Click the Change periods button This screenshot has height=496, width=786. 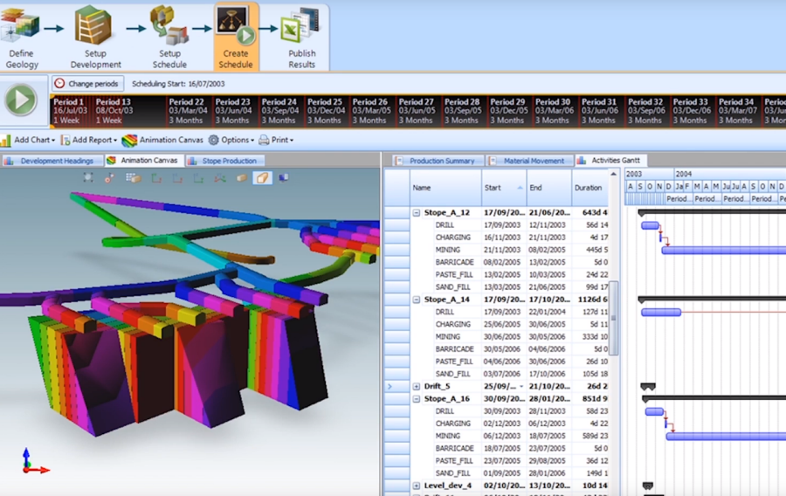click(86, 84)
